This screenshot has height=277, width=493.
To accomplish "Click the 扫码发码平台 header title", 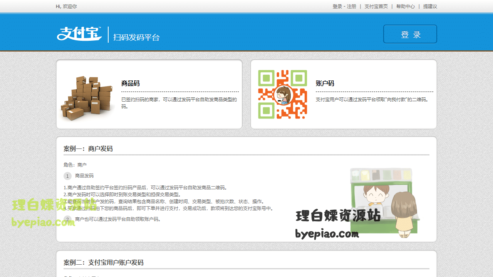I will pyautogui.click(x=136, y=37).
